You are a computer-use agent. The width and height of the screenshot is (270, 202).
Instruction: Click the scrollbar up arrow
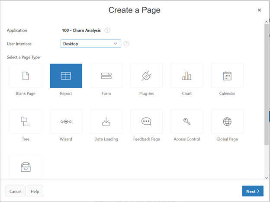coord(267,22)
